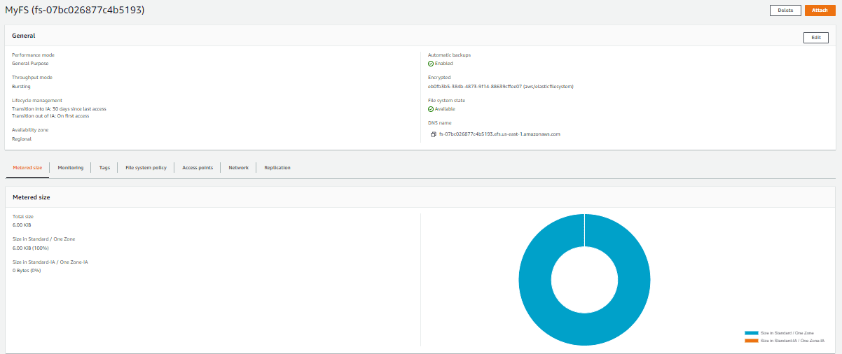Screen dimensions: 842x354
Task: Click the green Available state check icon
Action: pyautogui.click(x=431, y=109)
